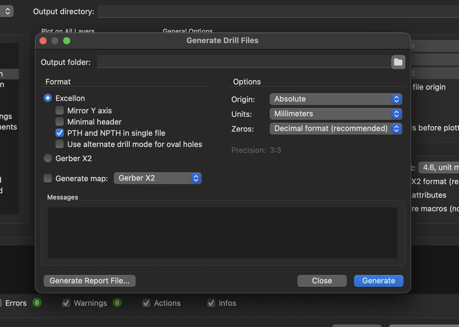This screenshot has height=327, width=459.
Task: Open the Origin dropdown
Action: tap(335, 99)
